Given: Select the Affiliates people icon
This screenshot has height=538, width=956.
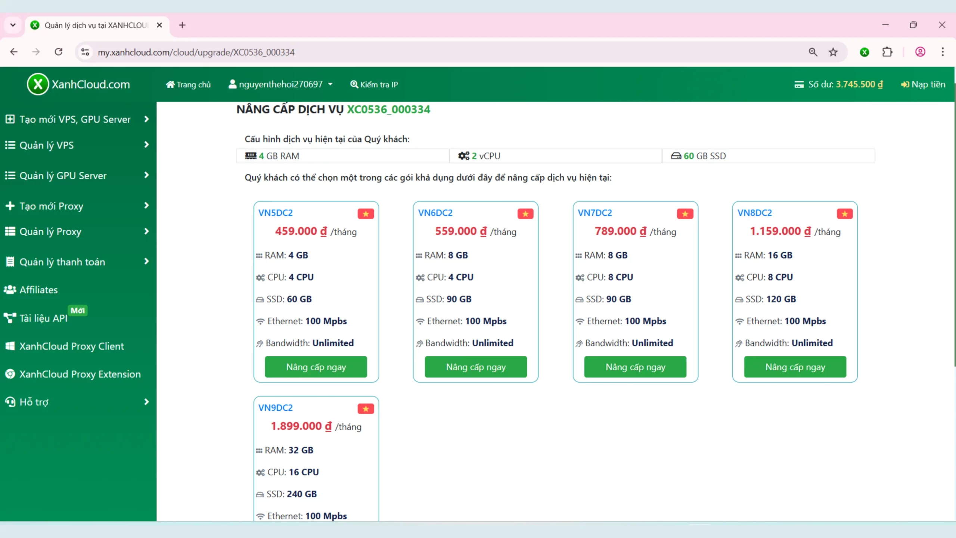Looking at the screenshot, I should click(10, 289).
